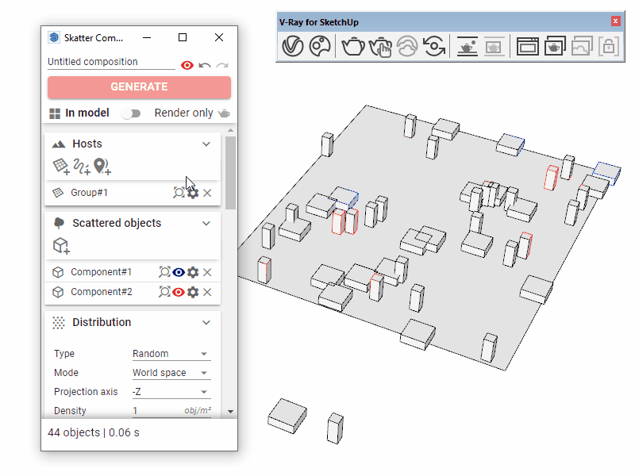Zoom to Component#2 using its focus icon
635x476 pixels.
pos(164,292)
